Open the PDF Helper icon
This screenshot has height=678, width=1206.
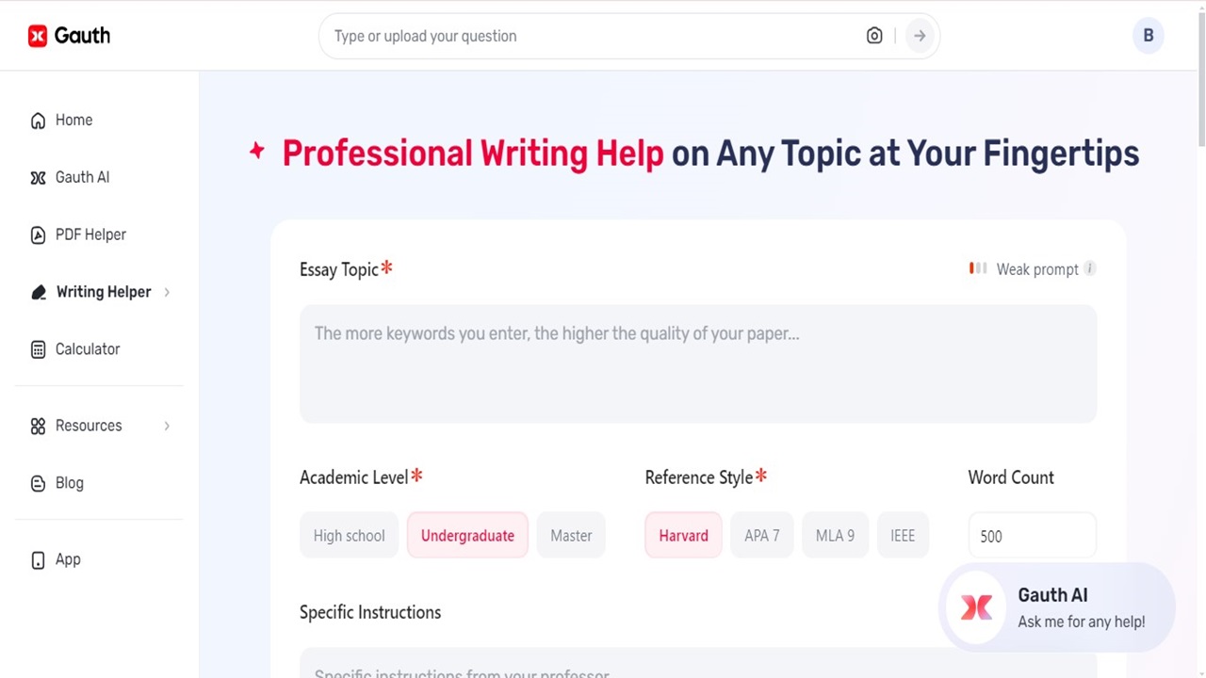(x=38, y=234)
